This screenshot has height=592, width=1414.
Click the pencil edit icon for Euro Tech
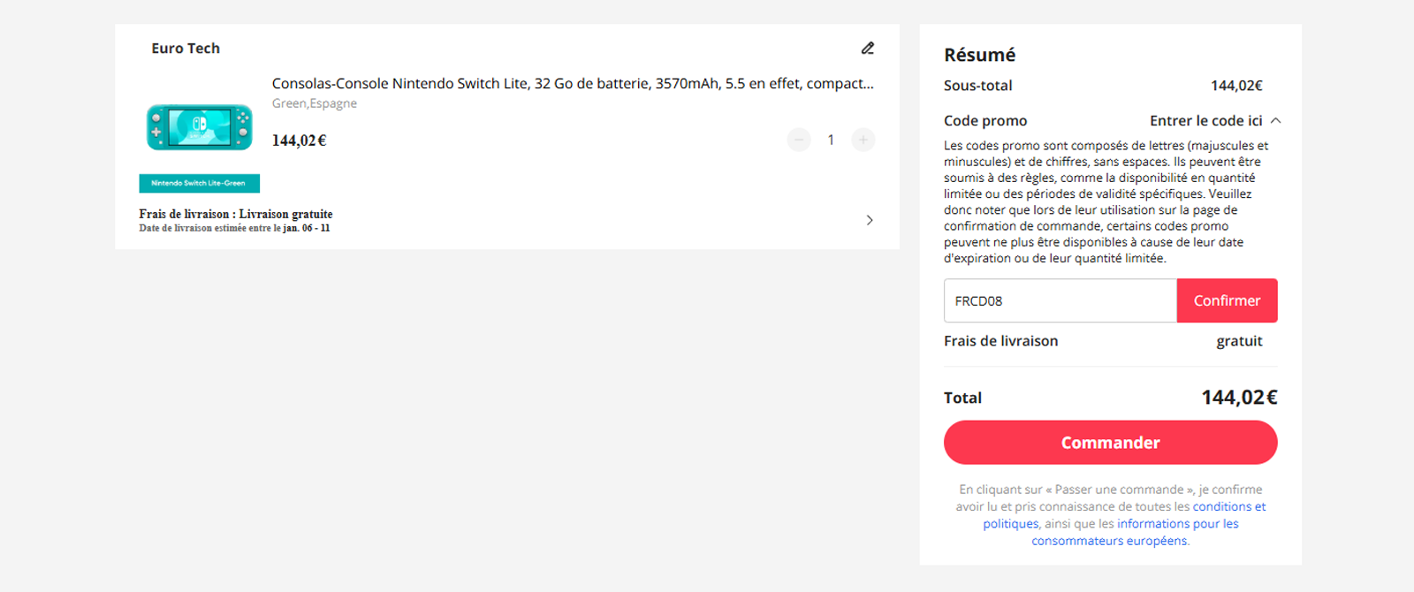(x=868, y=48)
